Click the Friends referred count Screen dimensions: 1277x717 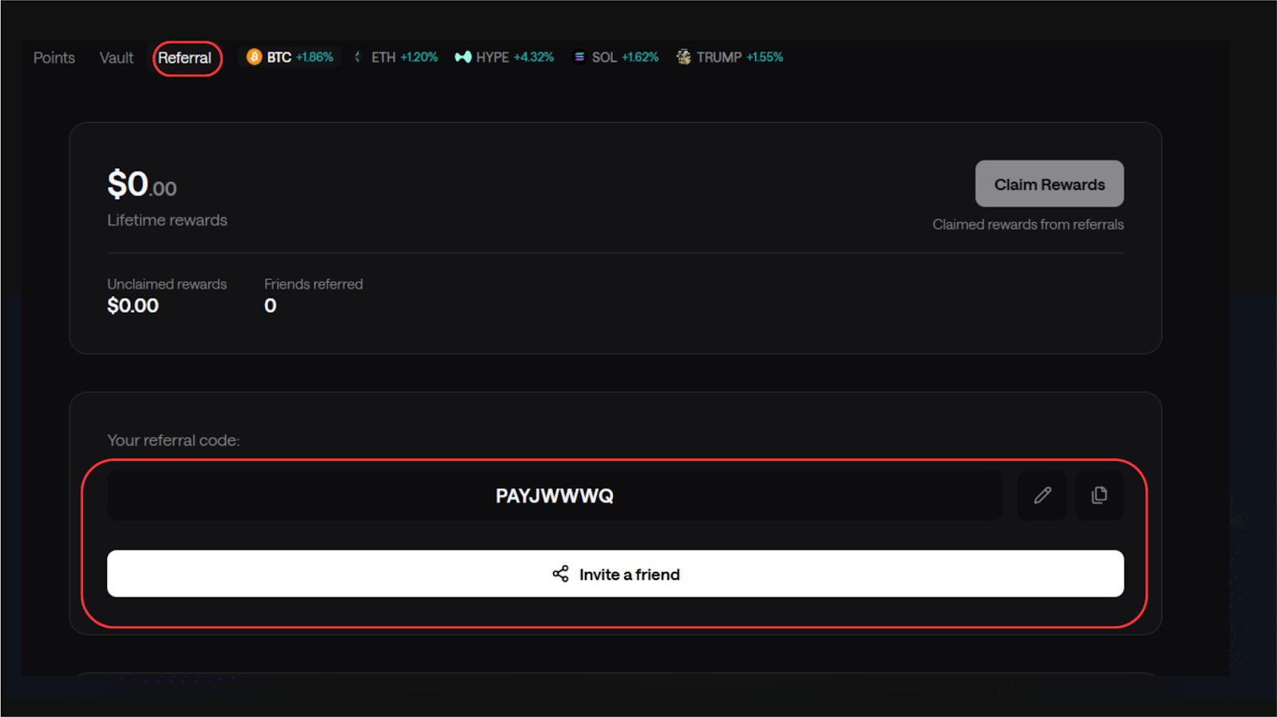click(271, 305)
